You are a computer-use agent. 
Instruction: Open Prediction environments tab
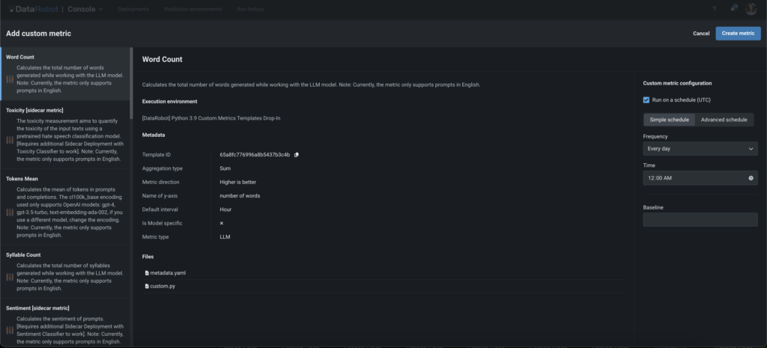(192, 9)
